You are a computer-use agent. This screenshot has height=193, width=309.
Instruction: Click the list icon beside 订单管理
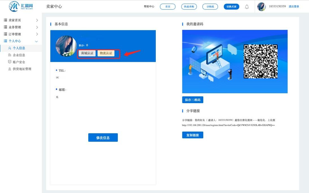point(6,34)
